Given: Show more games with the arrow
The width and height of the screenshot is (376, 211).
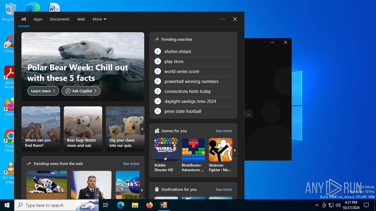Looking at the screenshot, I should pyautogui.click(x=235, y=150).
